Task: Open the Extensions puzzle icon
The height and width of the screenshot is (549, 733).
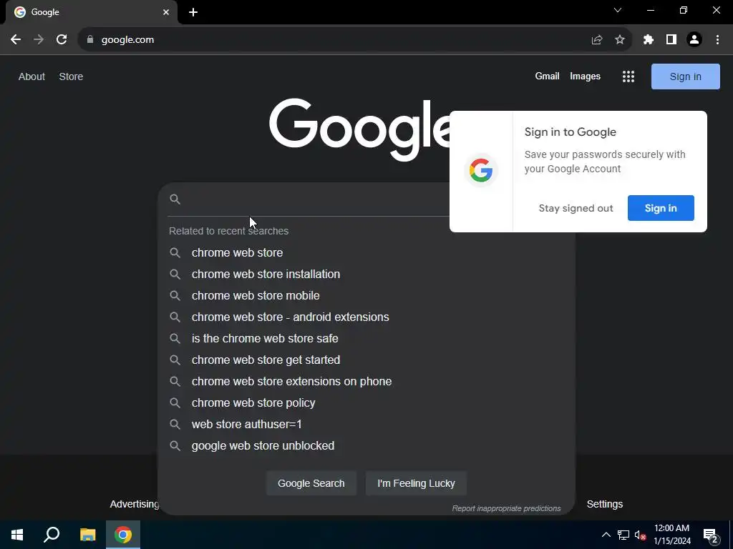Action: coord(649,40)
